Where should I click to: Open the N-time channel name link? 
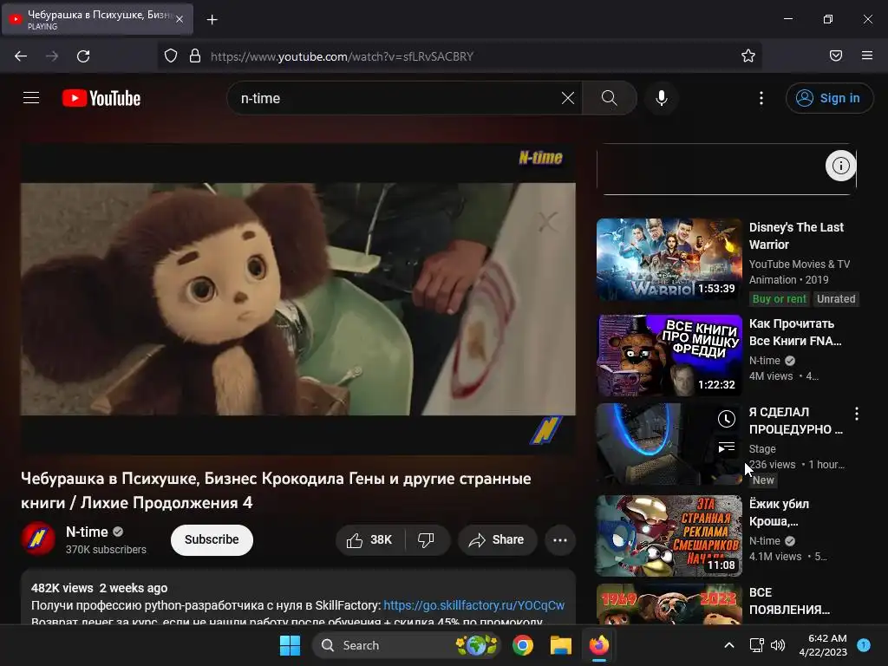(87, 532)
